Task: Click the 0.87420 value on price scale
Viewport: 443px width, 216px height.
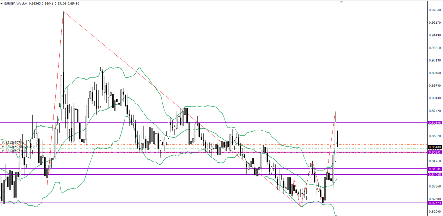Action: click(x=435, y=111)
